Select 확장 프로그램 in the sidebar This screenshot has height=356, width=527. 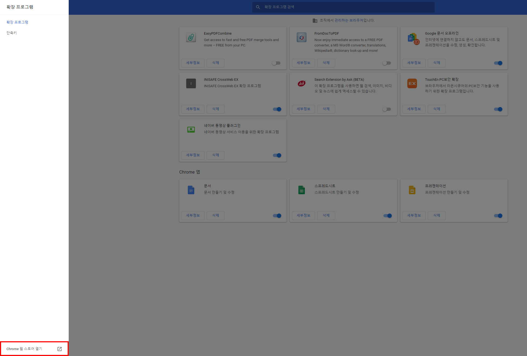[x=17, y=22]
